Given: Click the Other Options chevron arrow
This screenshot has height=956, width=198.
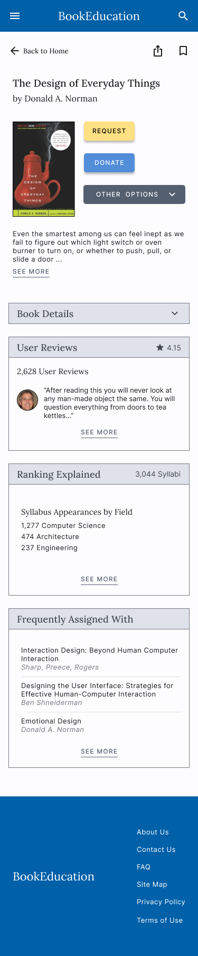Looking at the screenshot, I should pyautogui.click(x=172, y=194).
